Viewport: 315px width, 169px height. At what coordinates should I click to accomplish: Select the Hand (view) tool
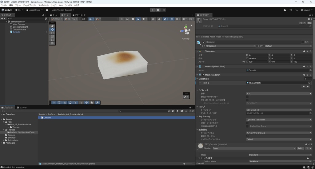click(x=52, y=26)
